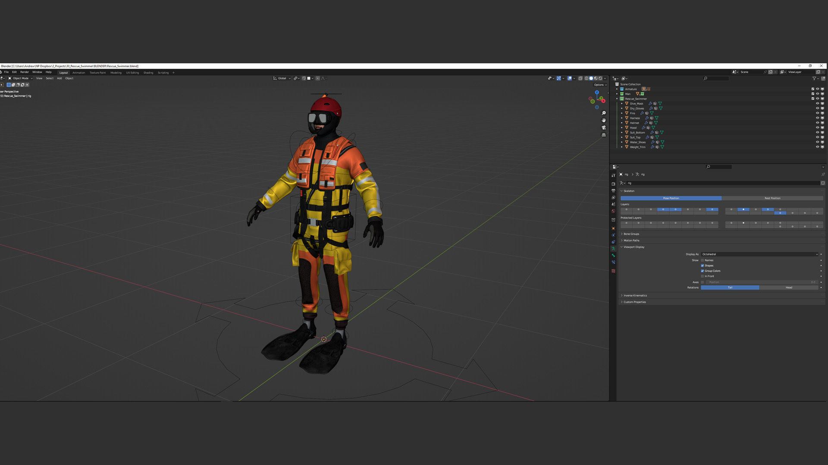Collapse the Rescue_Swimmer collection tree
The height and width of the screenshot is (465, 828).
(617, 99)
